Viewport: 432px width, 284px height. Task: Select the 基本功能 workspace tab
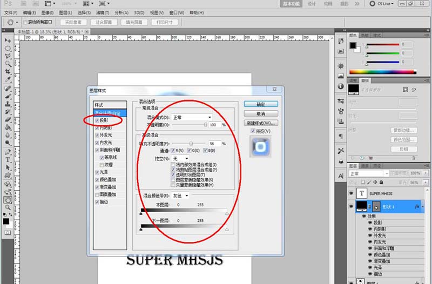[x=291, y=4]
